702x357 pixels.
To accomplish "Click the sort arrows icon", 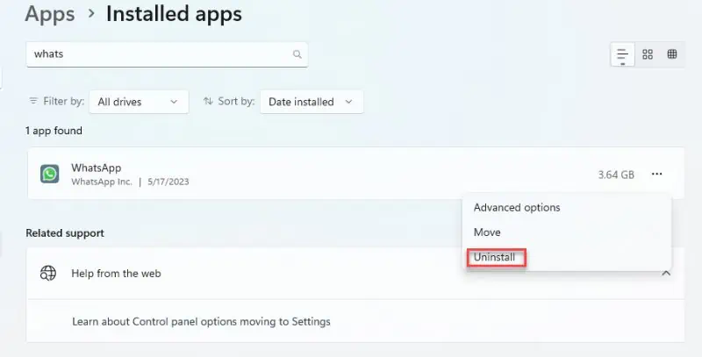I will coord(208,101).
